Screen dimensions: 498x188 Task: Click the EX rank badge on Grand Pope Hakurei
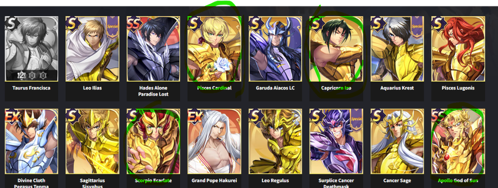195,115
